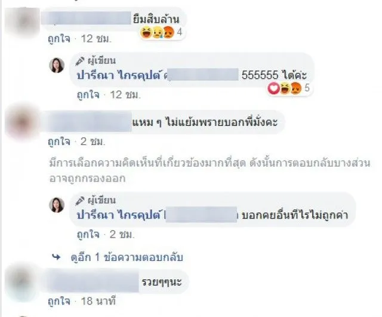Click the 12 ชม. timestamp on top comment
The width and height of the screenshot is (382, 317).
(x=96, y=39)
